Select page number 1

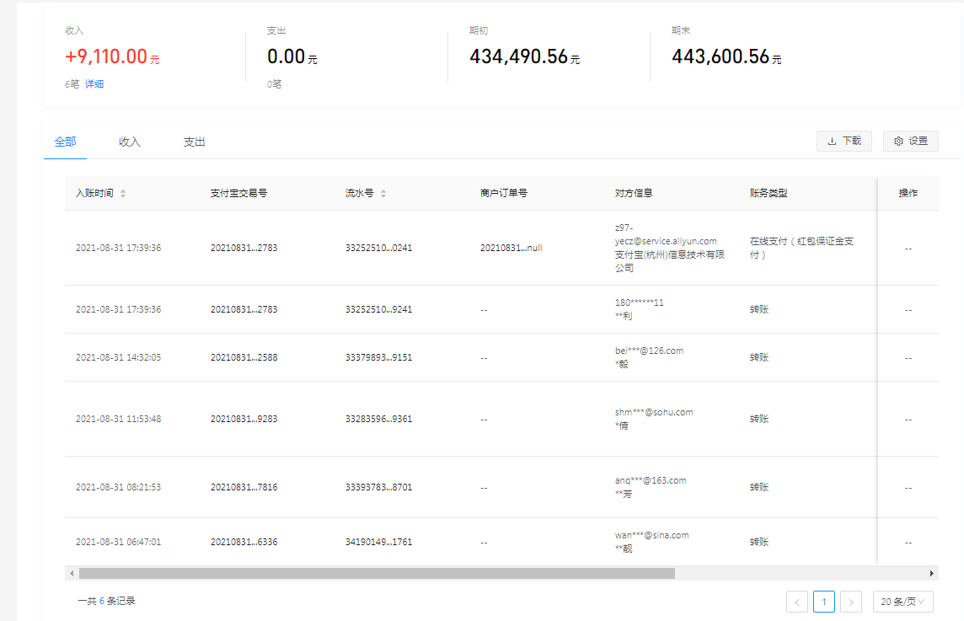[x=824, y=602]
